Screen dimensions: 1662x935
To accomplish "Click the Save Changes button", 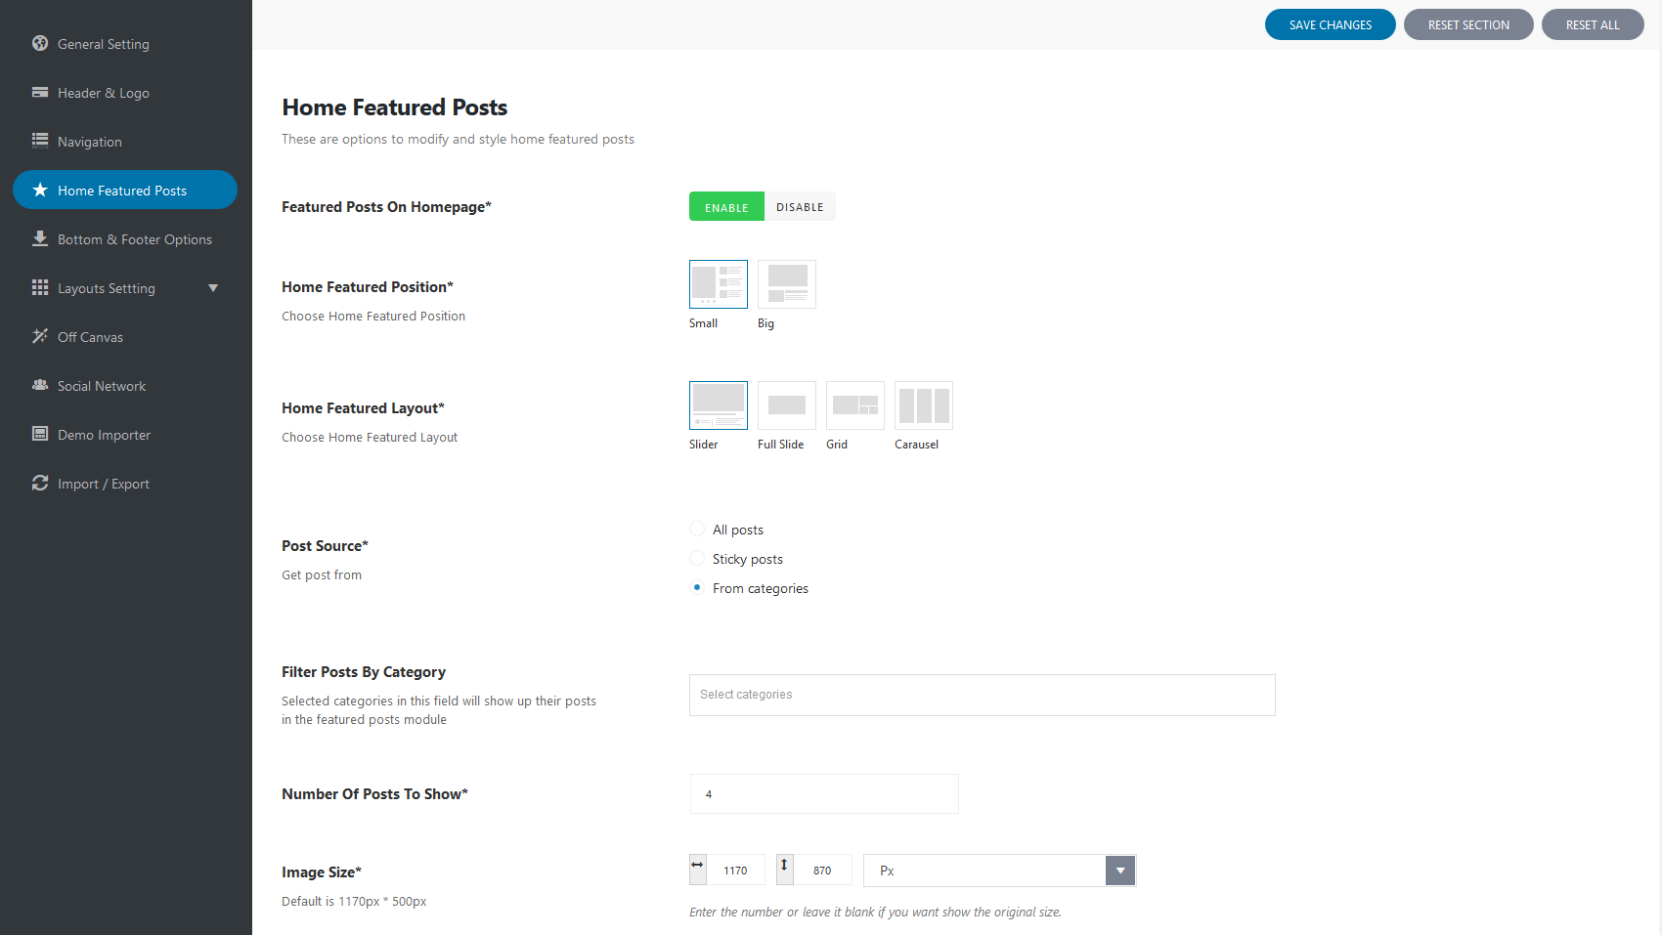I will [x=1330, y=25].
